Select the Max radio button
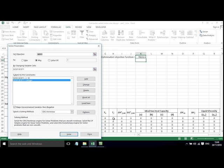This screenshot has height=168, width=224. 22,60
